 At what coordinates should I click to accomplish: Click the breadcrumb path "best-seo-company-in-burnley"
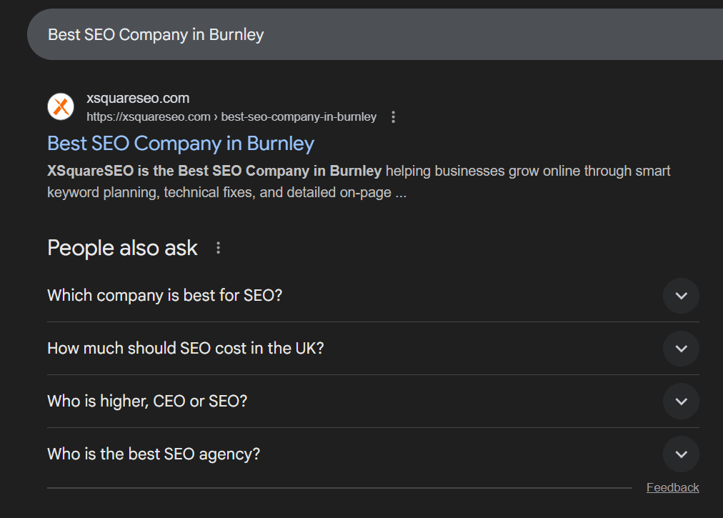[x=299, y=116]
